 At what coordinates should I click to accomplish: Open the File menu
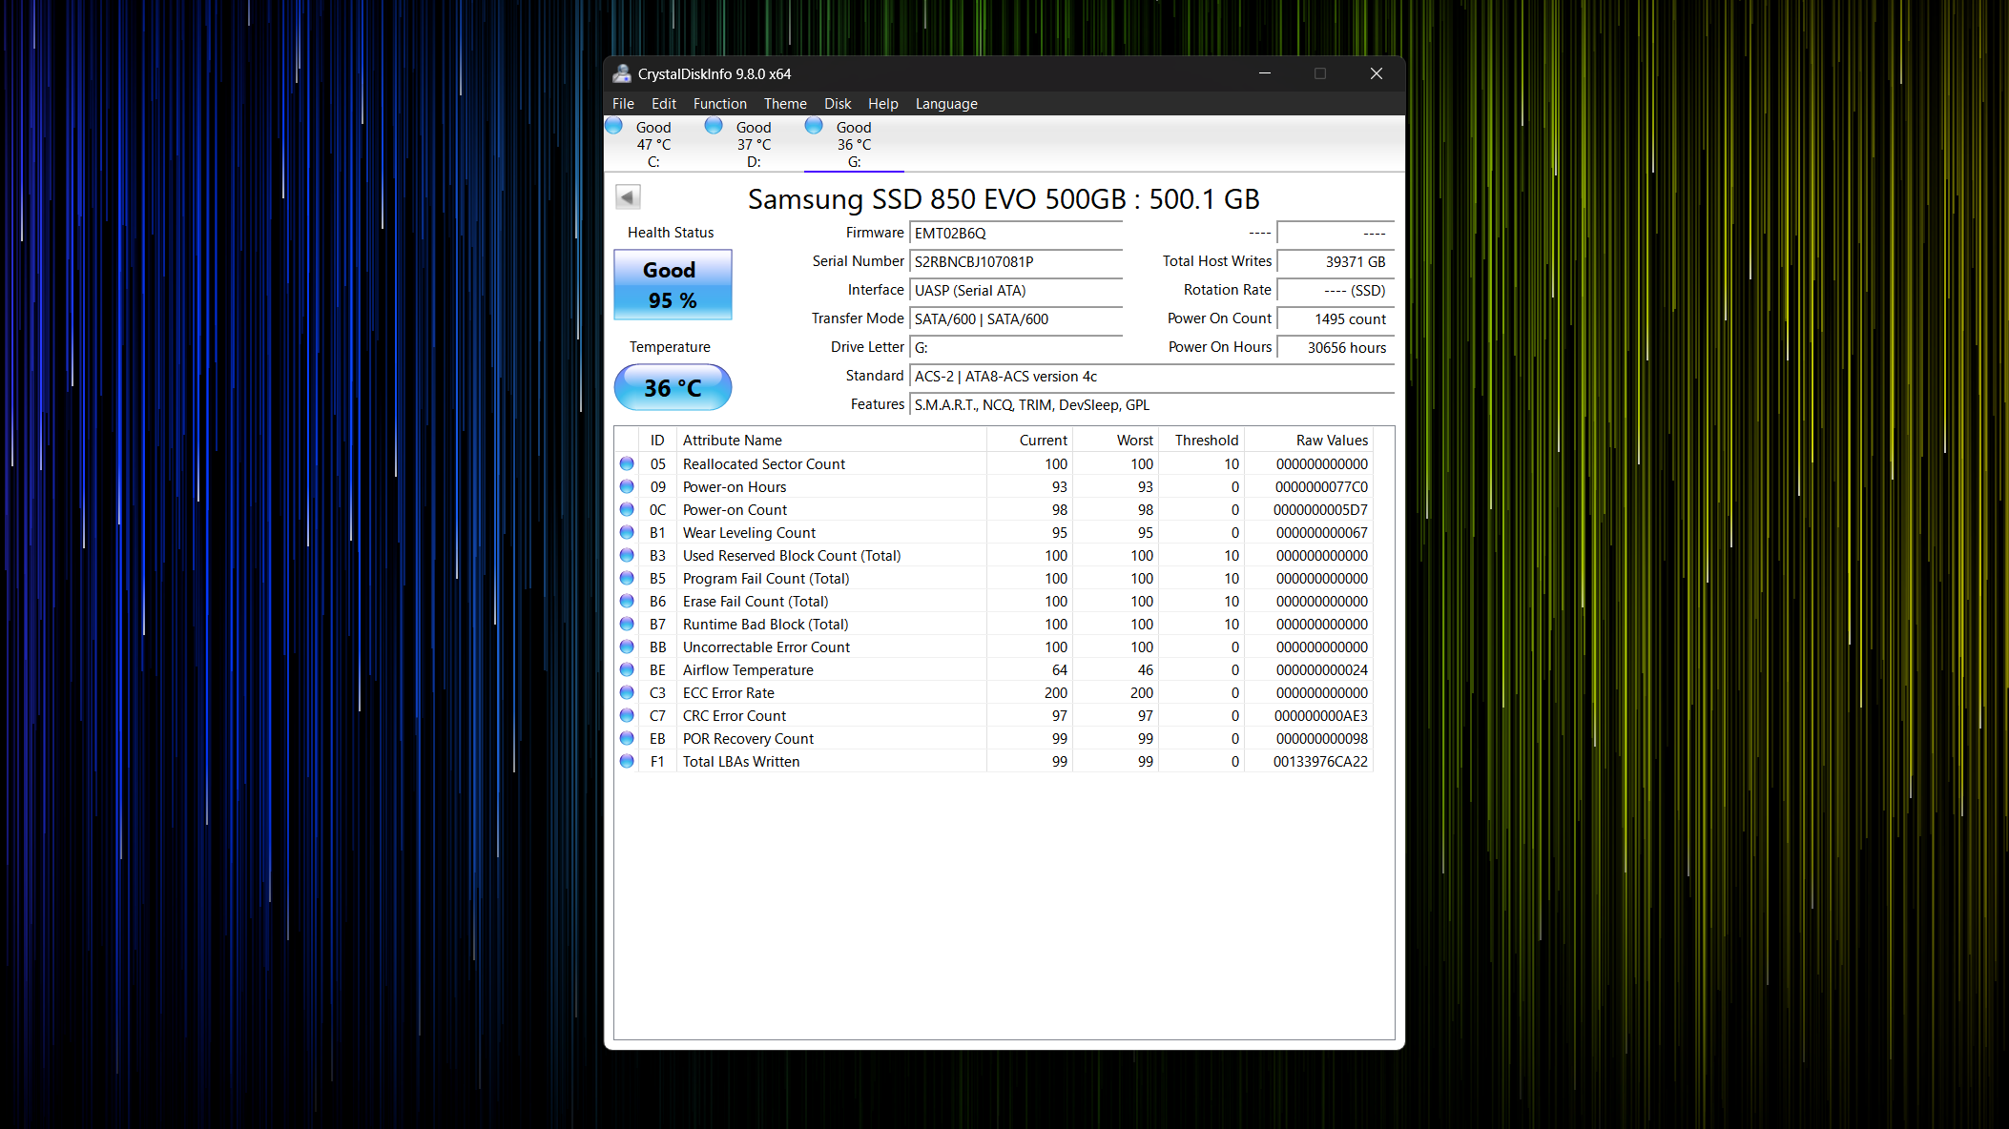point(623,103)
